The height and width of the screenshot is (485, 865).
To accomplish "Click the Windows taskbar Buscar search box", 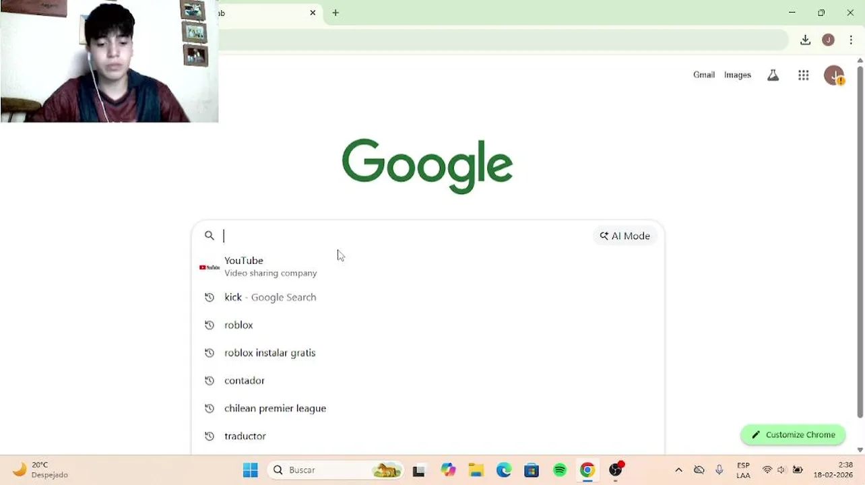I will 337,470.
